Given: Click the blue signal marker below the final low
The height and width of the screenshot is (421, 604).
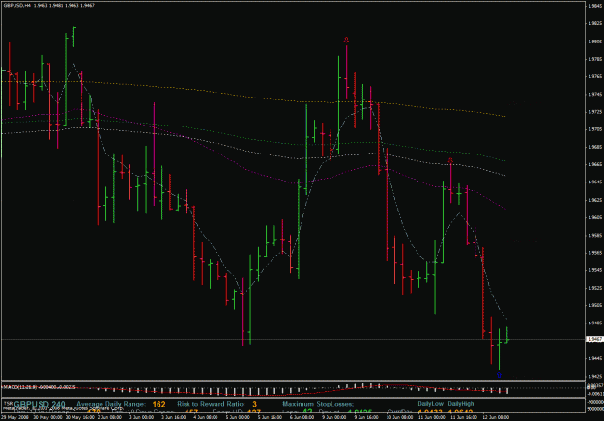Looking at the screenshot, I should click(499, 375).
